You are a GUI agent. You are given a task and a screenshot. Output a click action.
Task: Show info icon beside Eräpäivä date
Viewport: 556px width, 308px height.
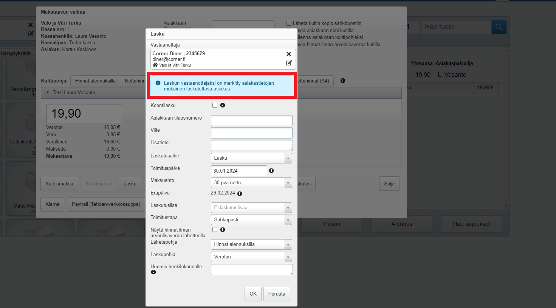(x=240, y=194)
